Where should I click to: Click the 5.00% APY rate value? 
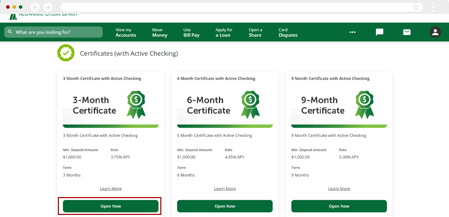click(349, 157)
